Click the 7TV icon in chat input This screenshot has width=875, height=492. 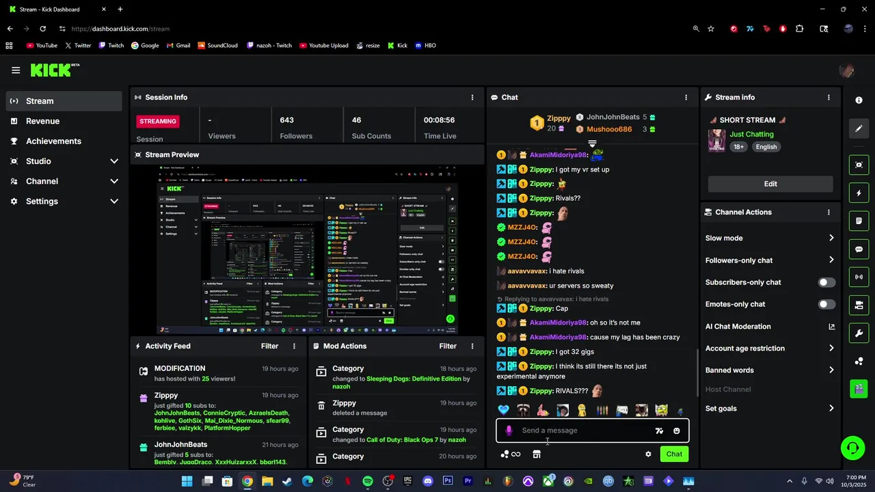659,430
